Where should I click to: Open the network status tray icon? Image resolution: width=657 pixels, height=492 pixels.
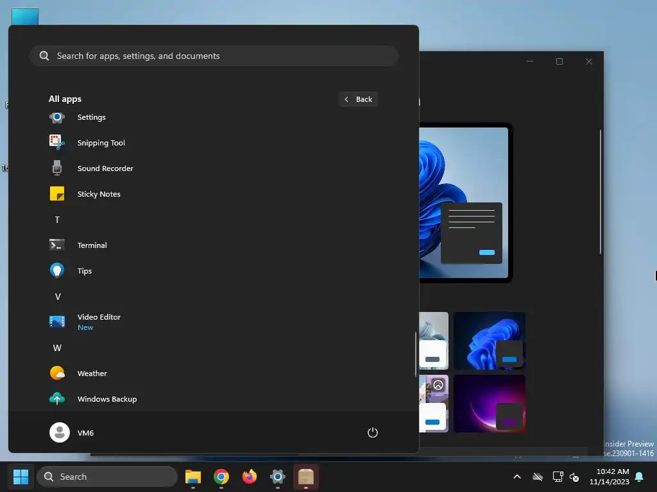tap(558, 477)
